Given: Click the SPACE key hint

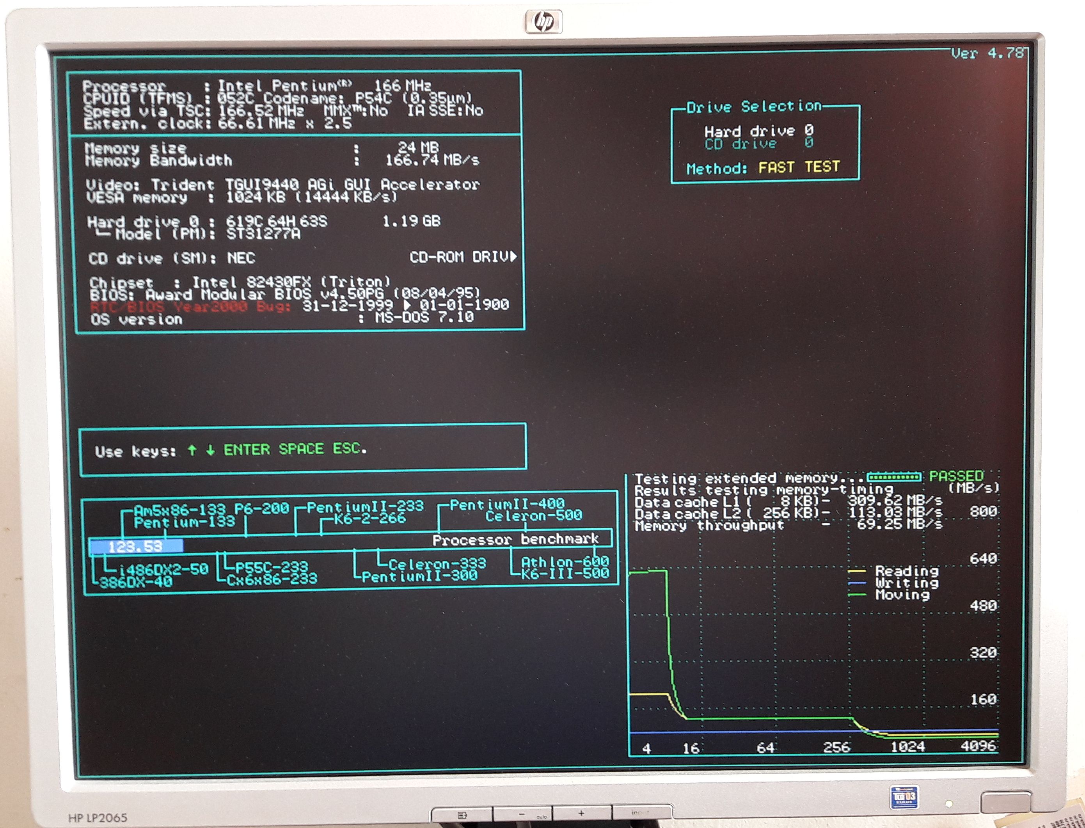Looking at the screenshot, I should click(301, 449).
